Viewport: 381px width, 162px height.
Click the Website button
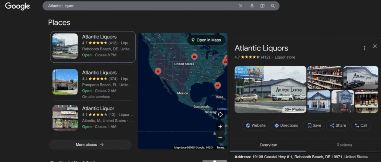(x=255, y=125)
